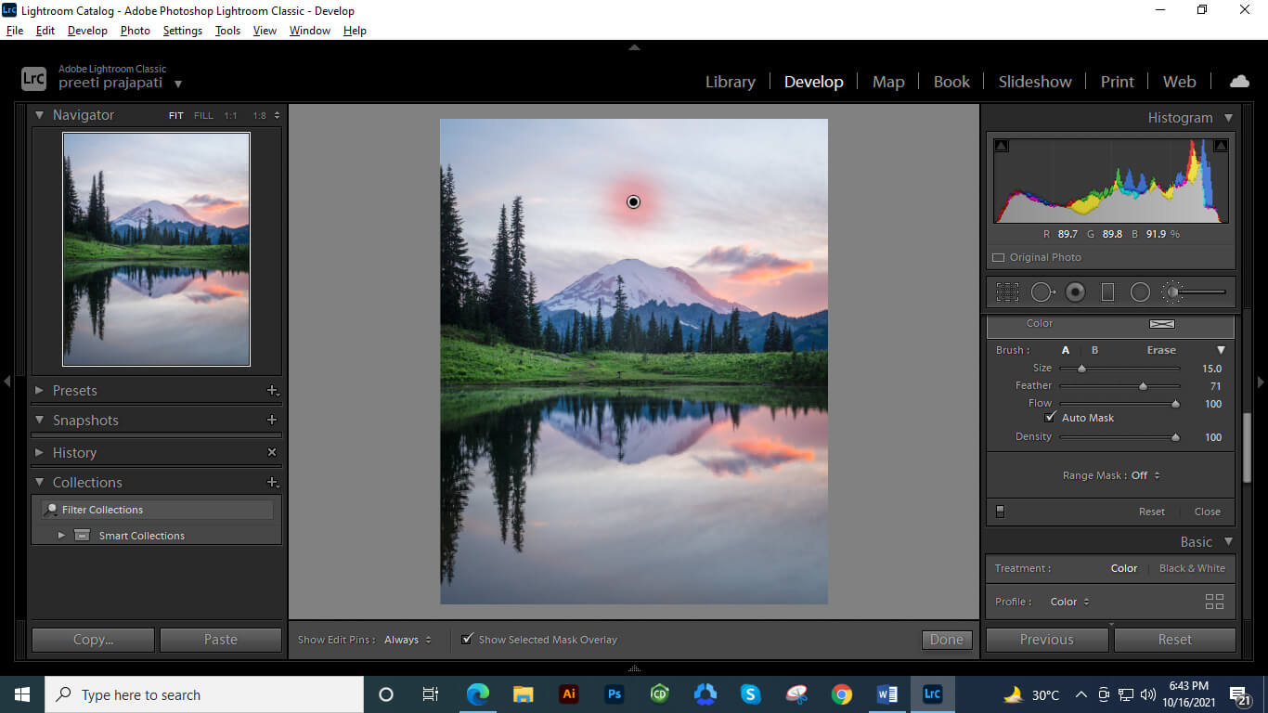Select the Radial Filter tool
This screenshot has width=1268, height=713.
[1140, 292]
